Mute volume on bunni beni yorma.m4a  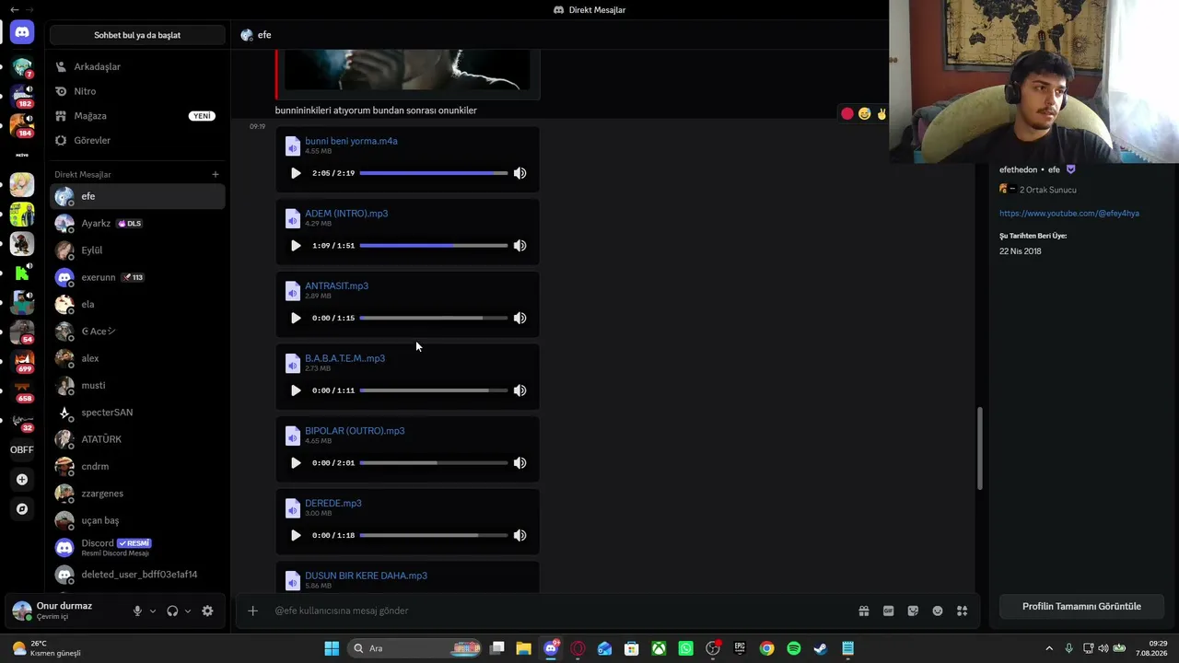(x=519, y=173)
